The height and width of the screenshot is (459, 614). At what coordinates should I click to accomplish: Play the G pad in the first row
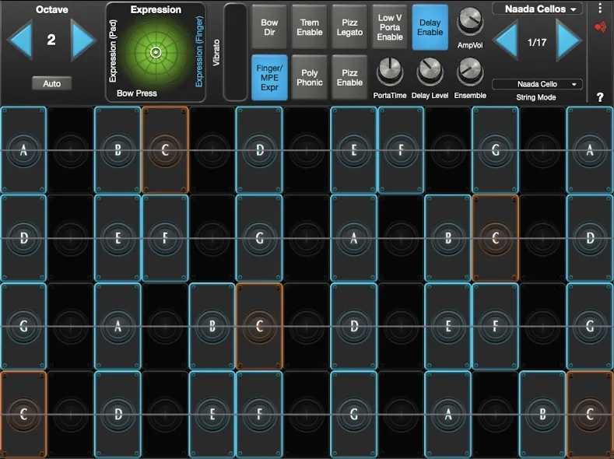pos(496,150)
